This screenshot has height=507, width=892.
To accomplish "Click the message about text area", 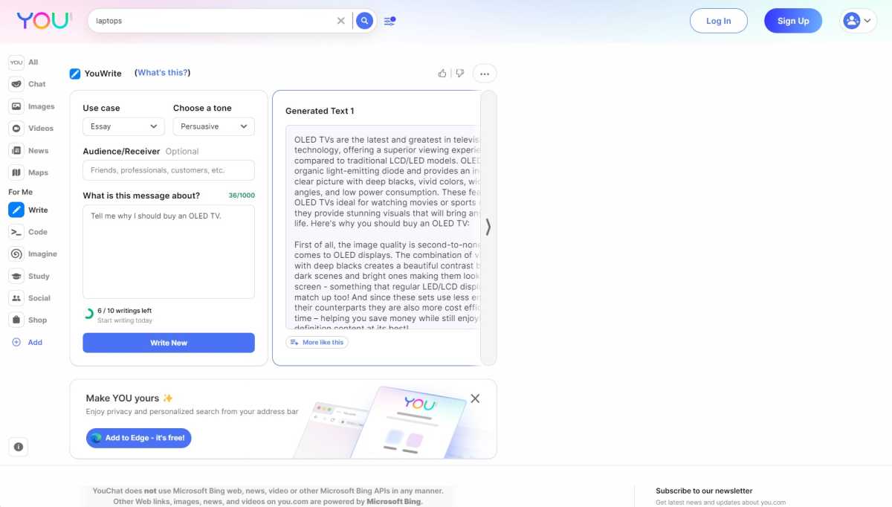I will tap(169, 252).
